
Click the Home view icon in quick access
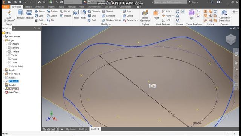click(39, 2)
